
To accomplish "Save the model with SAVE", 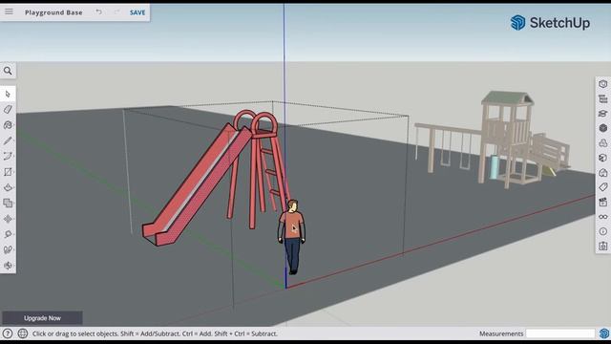I will (137, 12).
